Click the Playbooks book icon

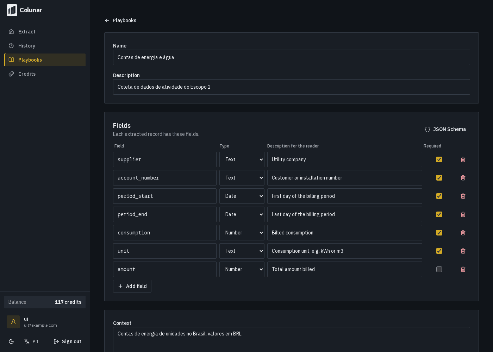pyautogui.click(x=11, y=60)
